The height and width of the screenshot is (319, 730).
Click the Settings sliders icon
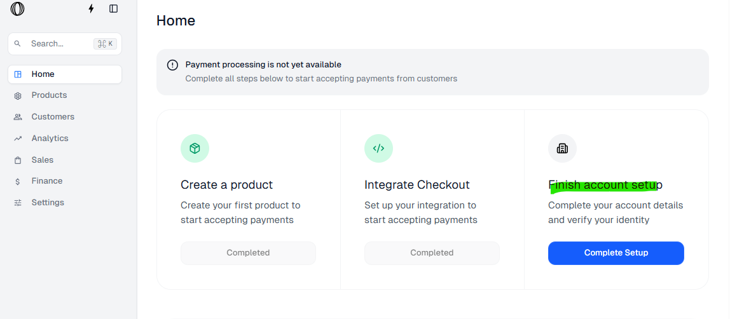click(x=18, y=203)
